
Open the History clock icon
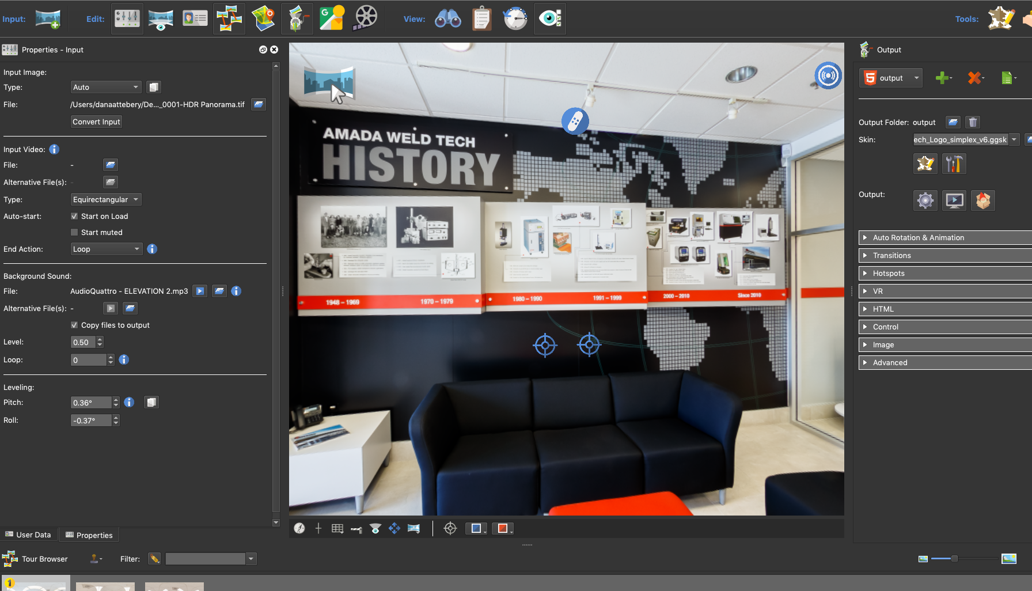click(x=515, y=18)
